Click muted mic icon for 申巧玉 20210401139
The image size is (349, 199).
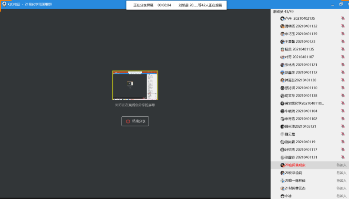343,34
